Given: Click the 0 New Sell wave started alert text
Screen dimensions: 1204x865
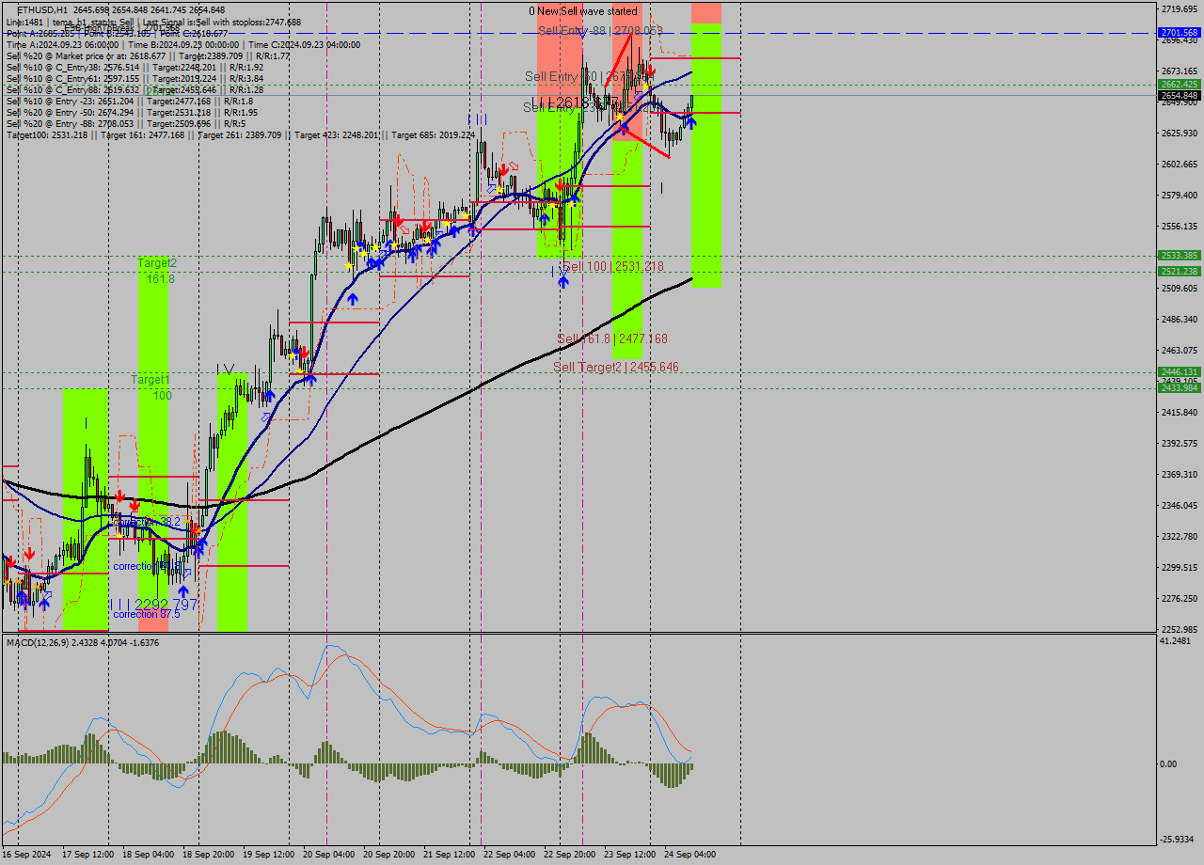Looking at the screenshot, I should tap(583, 11).
